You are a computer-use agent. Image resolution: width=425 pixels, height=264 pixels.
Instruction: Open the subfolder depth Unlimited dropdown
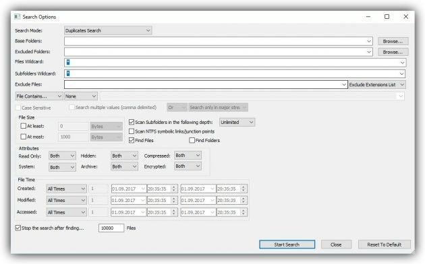pos(237,123)
